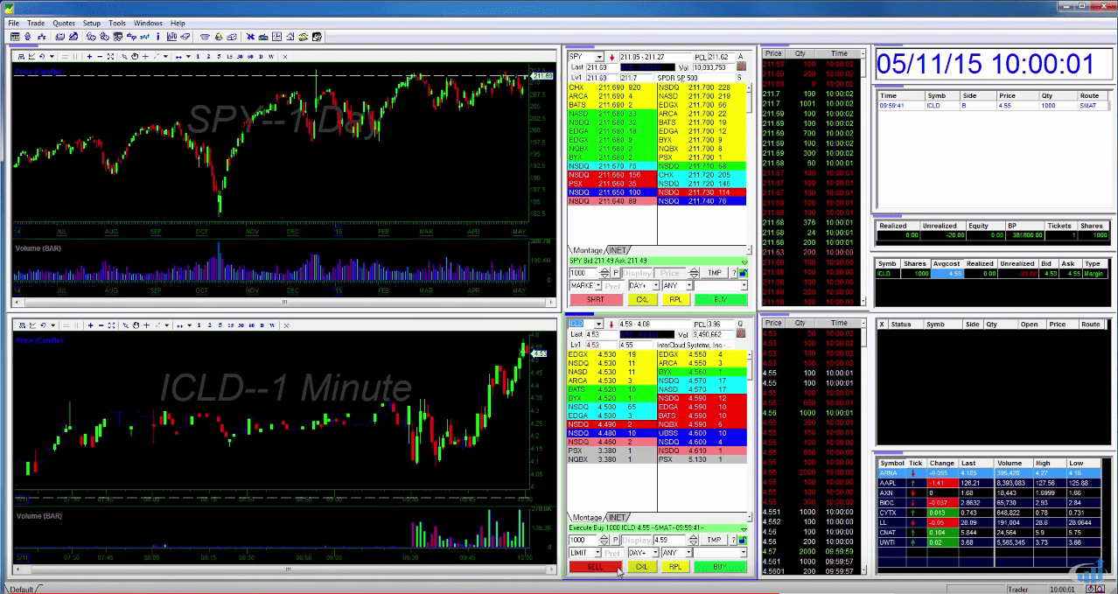Switch the SPY chart to weekly using the W icon

(x=272, y=57)
